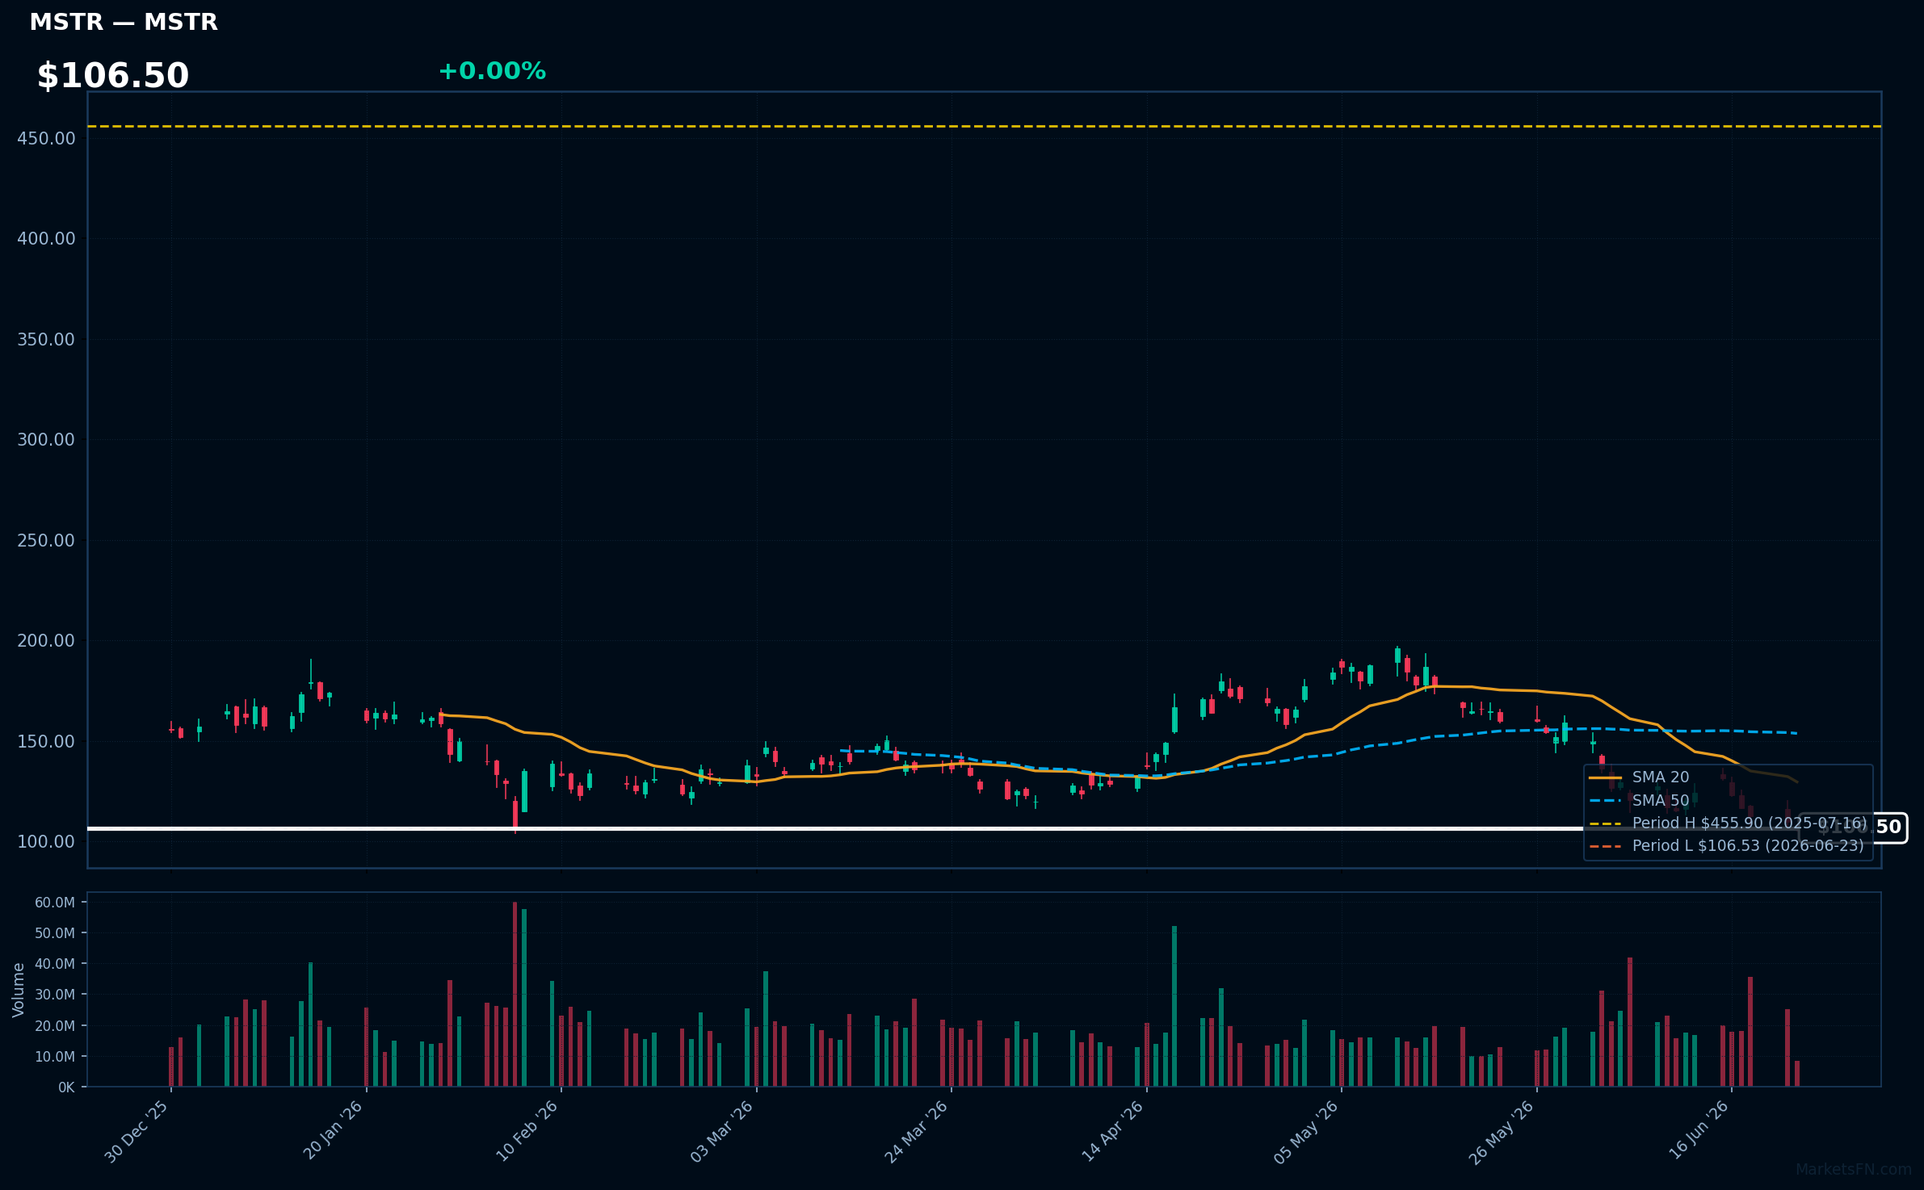Click the yellow dashed period-high line
The image size is (1924, 1190).
pos(985,127)
